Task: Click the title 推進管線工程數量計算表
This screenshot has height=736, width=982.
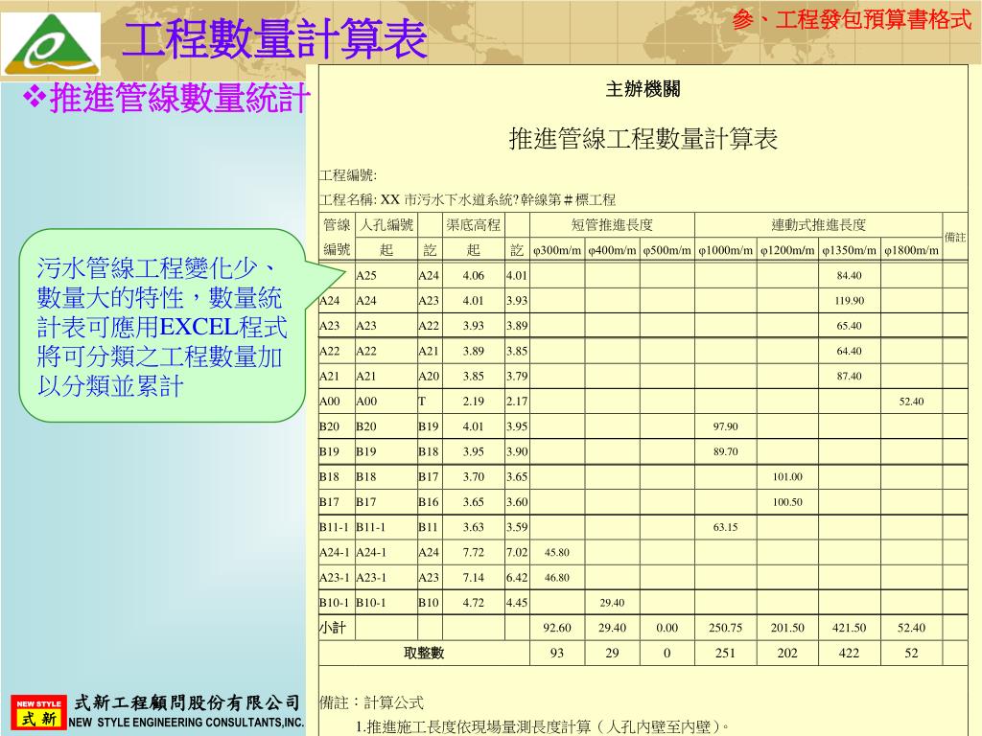Action: coord(643,138)
